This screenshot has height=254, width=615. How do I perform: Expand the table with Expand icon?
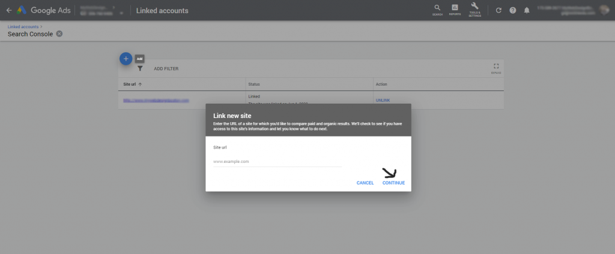tap(496, 67)
